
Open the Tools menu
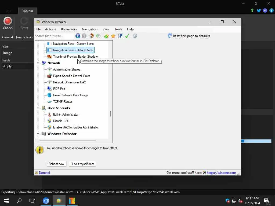(118, 29)
